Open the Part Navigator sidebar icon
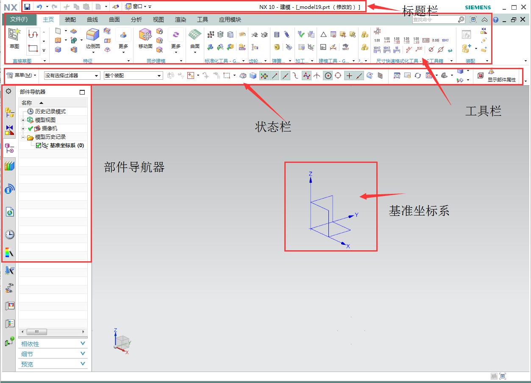The height and width of the screenshot is (383, 531). [9, 146]
